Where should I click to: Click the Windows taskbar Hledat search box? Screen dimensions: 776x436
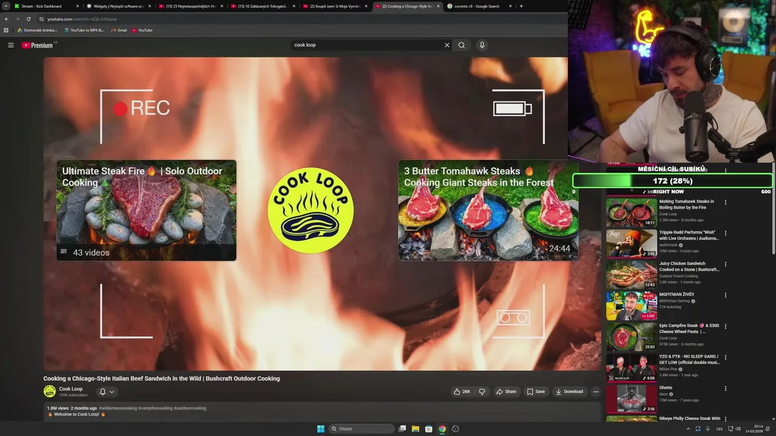coord(361,429)
